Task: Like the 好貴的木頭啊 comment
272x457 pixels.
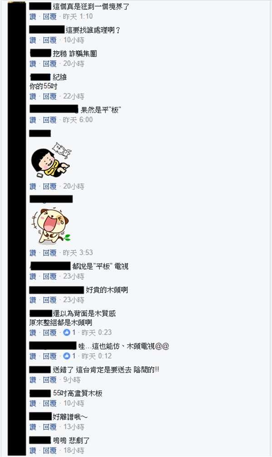Action: pos(33,300)
